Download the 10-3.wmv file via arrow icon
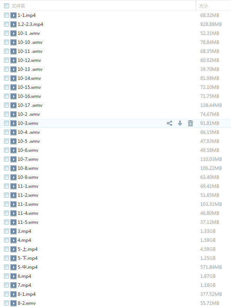The width and height of the screenshot is (231, 307). click(x=180, y=123)
